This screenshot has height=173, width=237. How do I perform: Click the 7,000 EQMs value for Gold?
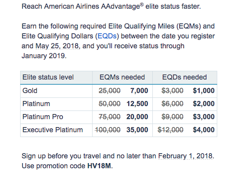pos(139,91)
